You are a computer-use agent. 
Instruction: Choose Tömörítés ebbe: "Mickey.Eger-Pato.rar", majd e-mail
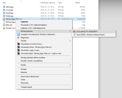(44, 54)
